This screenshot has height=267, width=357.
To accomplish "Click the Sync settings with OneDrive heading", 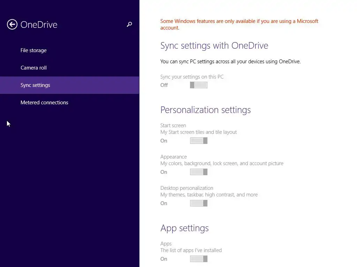I will pos(214,46).
